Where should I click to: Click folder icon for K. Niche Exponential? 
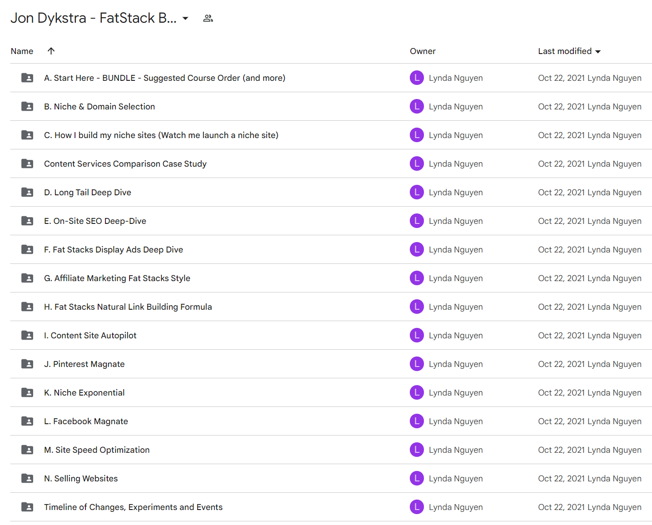27,392
